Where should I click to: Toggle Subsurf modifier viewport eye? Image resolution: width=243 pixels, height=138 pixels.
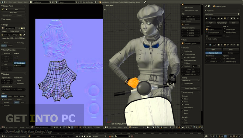[222, 45]
